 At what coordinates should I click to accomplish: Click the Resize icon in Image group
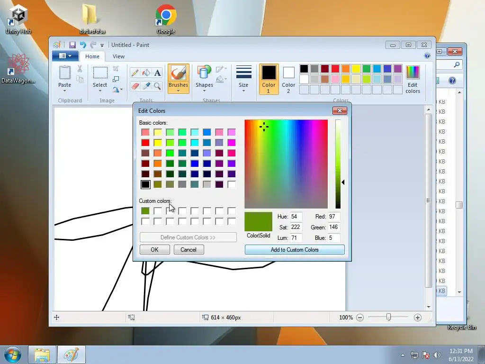click(116, 79)
